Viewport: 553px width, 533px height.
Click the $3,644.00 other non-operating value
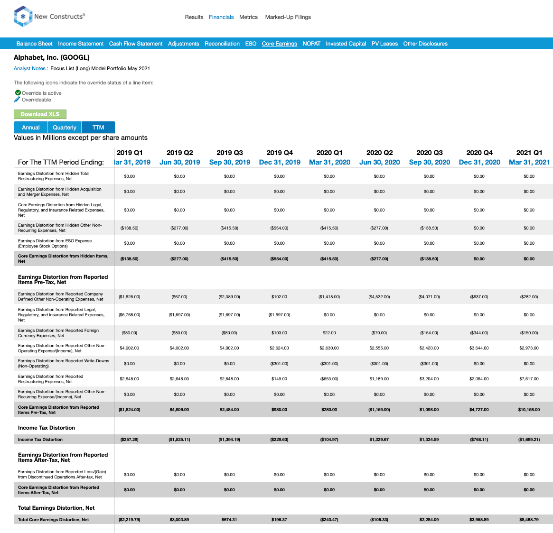pos(479,348)
